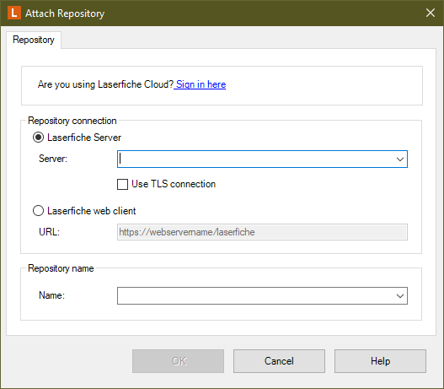444x389 pixels.
Task: Focus the Server text input field
Action: click(x=255, y=159)
